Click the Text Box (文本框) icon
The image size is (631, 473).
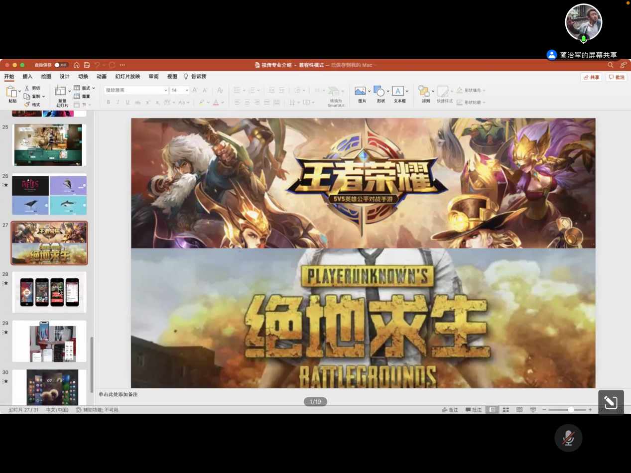[398, 91]
